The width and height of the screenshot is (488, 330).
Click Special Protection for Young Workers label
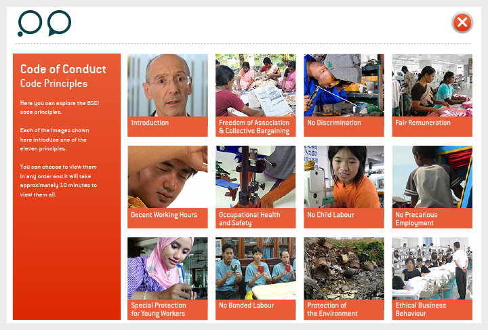coord(159,309)
